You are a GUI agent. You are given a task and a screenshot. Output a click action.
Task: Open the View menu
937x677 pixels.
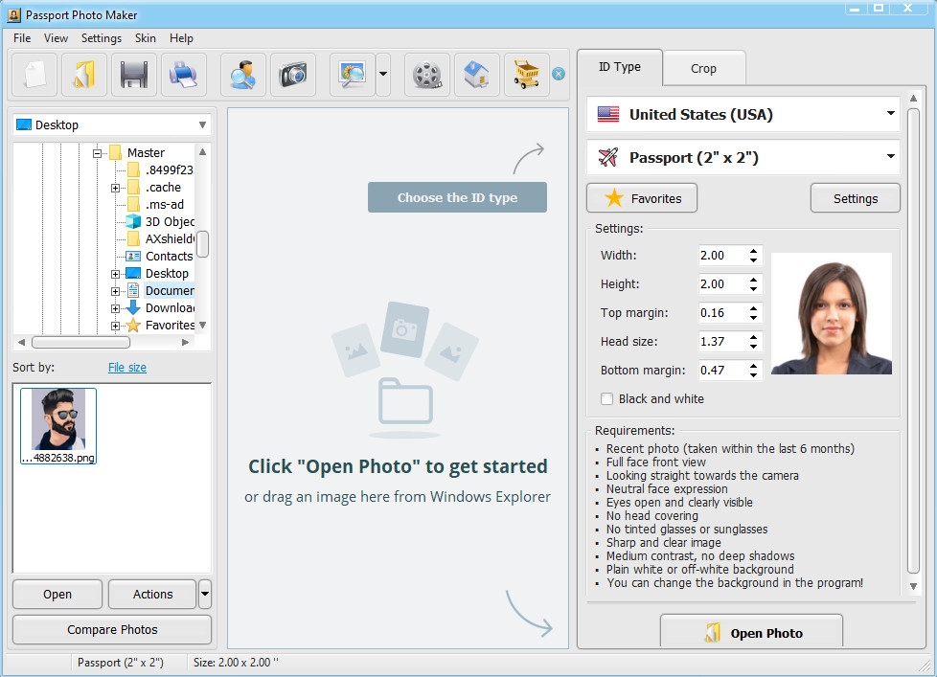(56, 38)
